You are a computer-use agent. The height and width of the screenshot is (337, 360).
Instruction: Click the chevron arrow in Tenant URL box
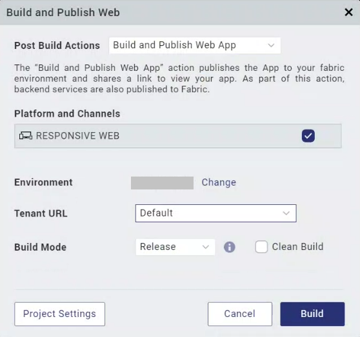coord(286,213)
